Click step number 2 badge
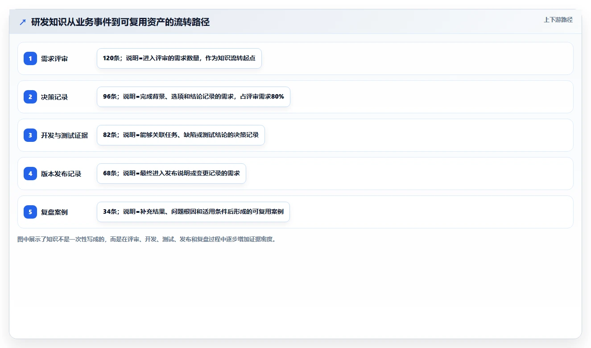This screenshot has height=348, width=591. tap(30, 97)
